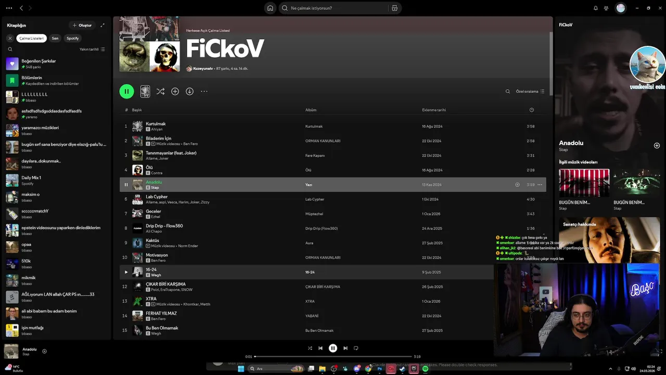Screen dimensions: 666x375
Task: Open the playlist's more options menu
Action: click(x=204, y=91)
